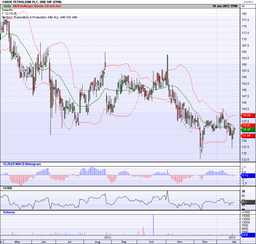Select the 14 RSI panel label
256x244 pixels.
[x=7, y=188]
